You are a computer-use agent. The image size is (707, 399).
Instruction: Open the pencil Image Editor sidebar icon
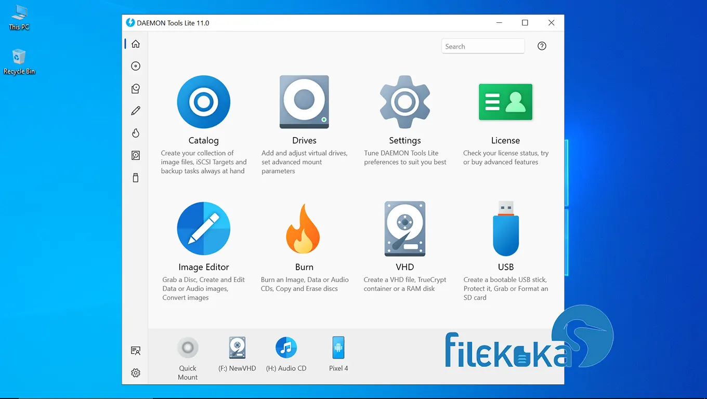(136, 111)
